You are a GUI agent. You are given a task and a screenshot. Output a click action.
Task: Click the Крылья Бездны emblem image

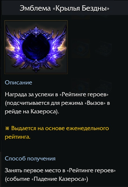point(36,47)
